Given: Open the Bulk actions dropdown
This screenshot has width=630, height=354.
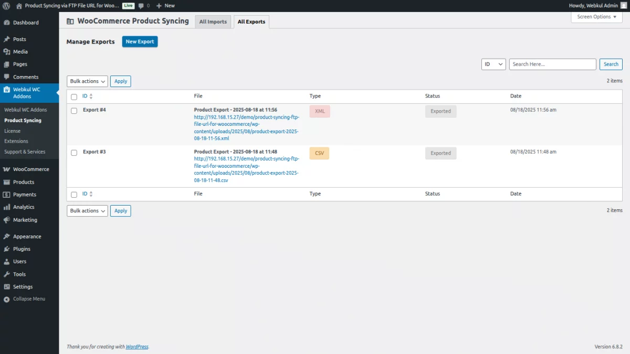Looking at the screenshot, I should pyautogui.click(x=87, y=81).
